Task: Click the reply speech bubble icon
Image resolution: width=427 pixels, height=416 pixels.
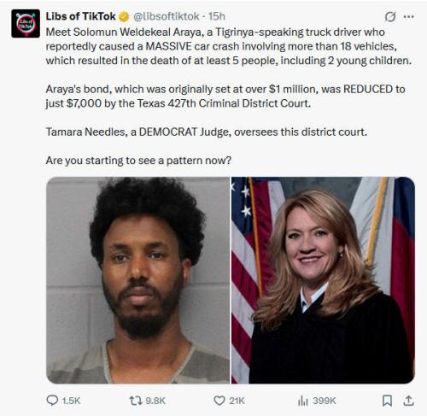Action: [52, 401]
